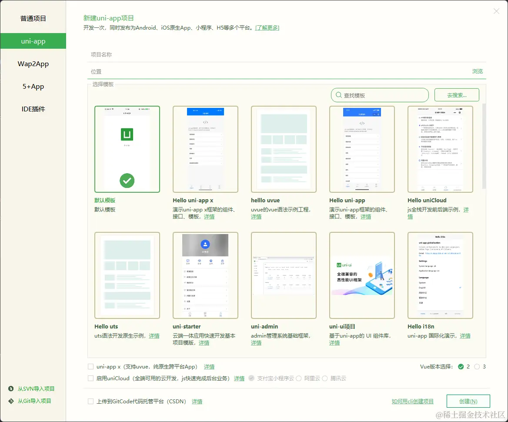Open 详情 next to GitCode upload
The height and width of the screenshot is (422, 508).
197,401
